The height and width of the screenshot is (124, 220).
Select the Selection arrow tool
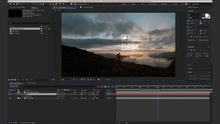14,4
